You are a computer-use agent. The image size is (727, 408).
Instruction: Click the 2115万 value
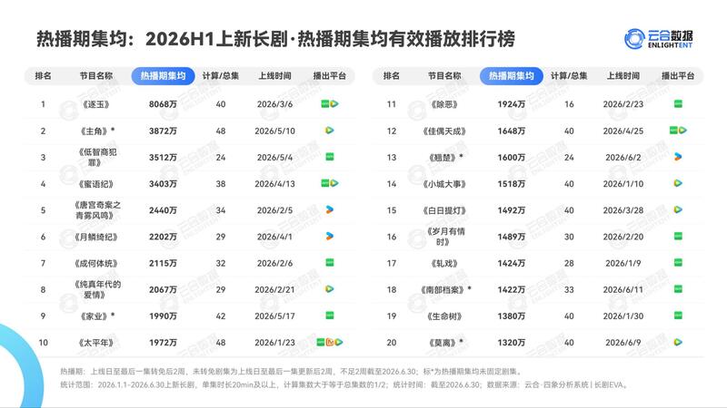[x=163, y=263]
